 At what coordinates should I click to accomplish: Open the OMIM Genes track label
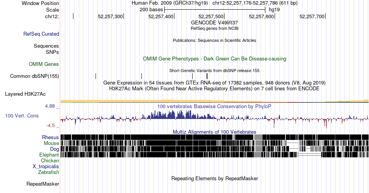point(44,64)
